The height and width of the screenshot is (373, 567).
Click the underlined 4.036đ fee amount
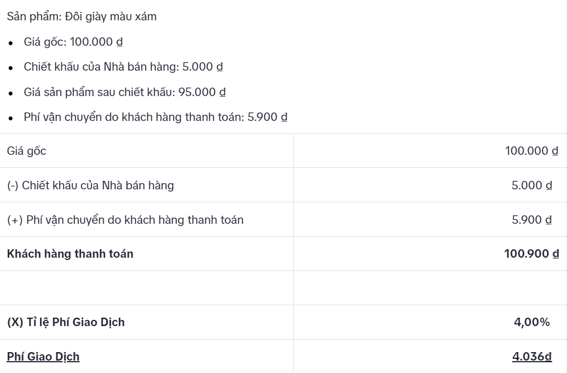531,357
